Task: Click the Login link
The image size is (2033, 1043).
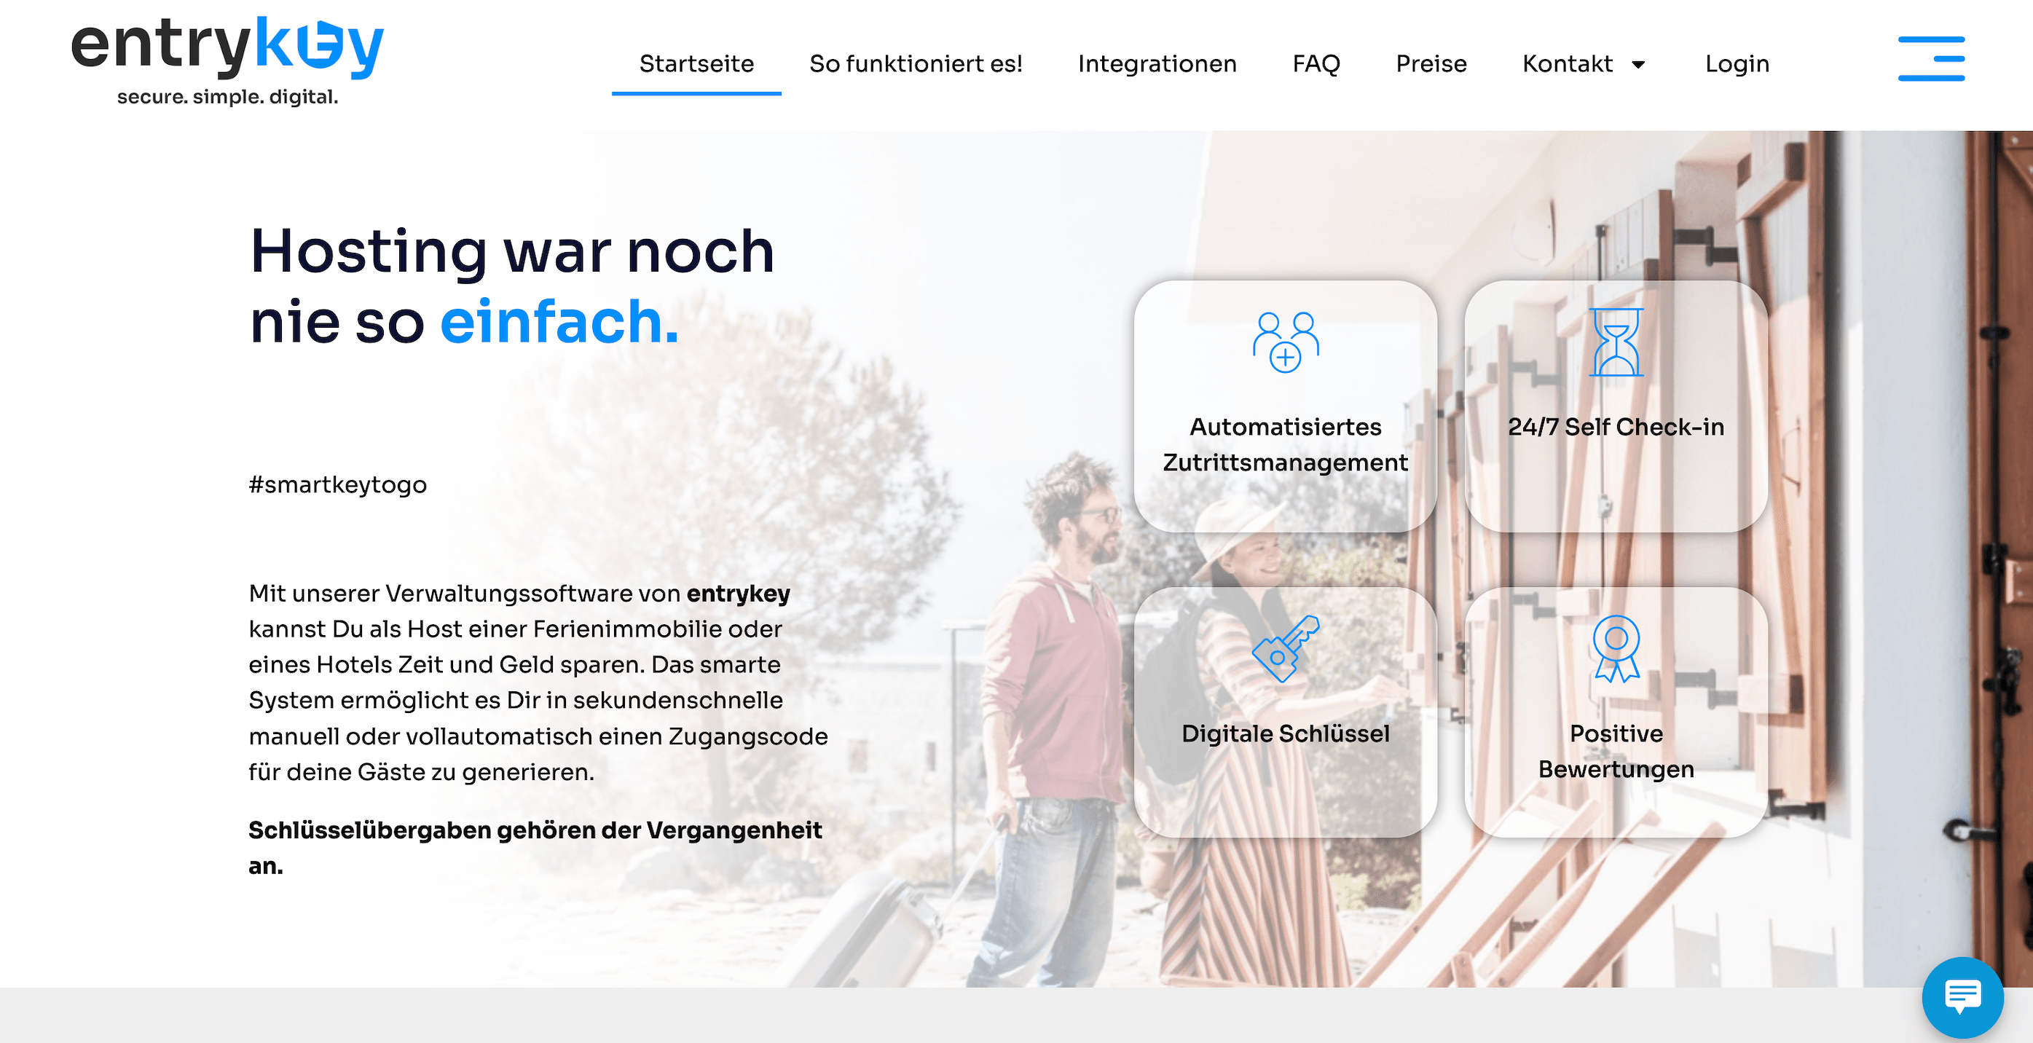Action: (x=1737, y=64)
